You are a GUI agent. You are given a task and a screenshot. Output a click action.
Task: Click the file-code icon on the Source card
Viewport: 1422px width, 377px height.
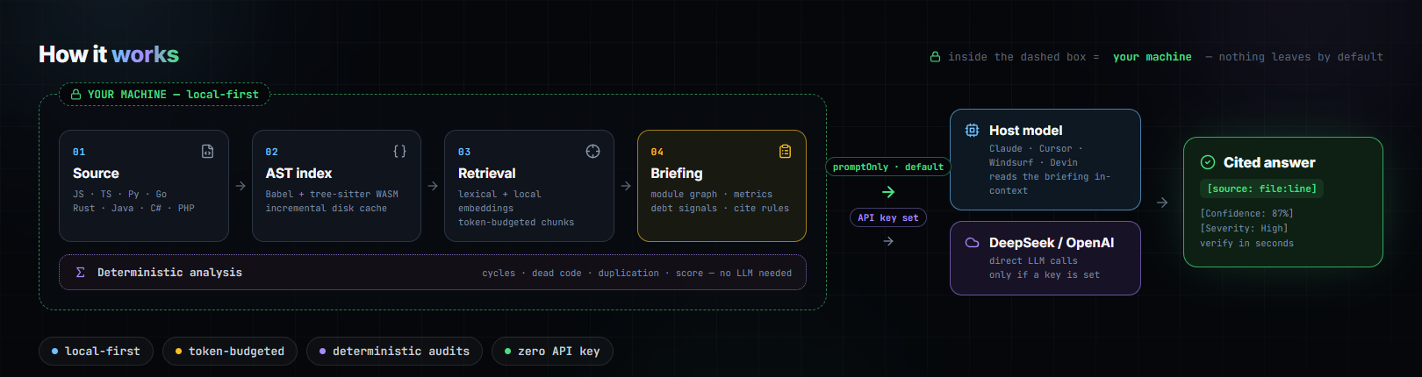click(x=207, y=151)
